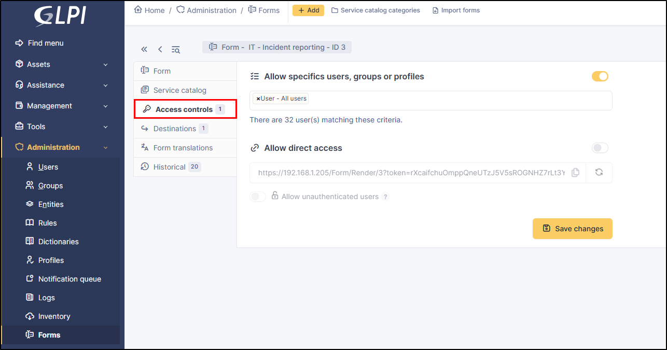The image size is (667, 350).
Task: Expand the Assistance sidebar menu
Action: 62,85
